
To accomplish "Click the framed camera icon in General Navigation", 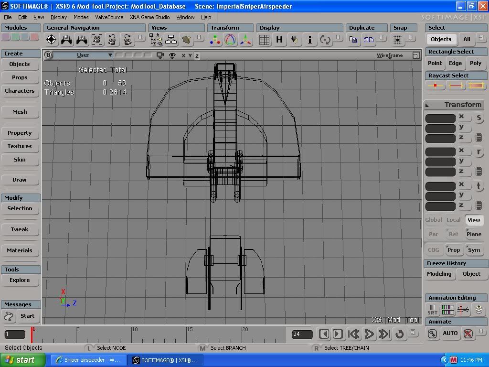I will click(97, 40).
